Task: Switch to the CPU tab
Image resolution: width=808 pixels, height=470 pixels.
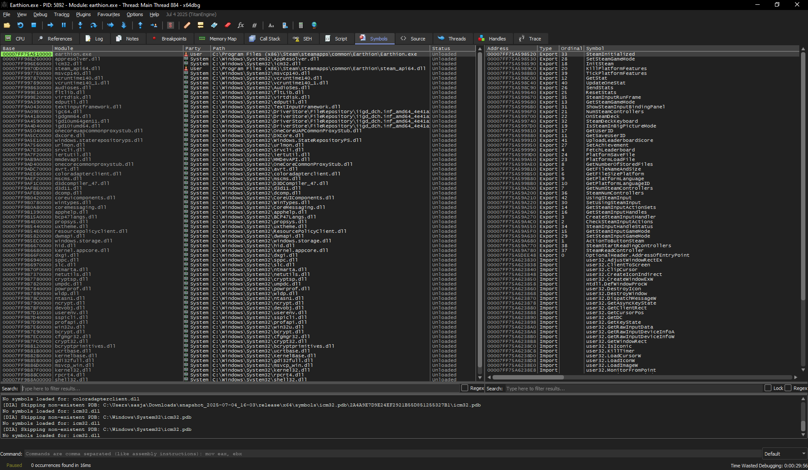Action: 15,39
